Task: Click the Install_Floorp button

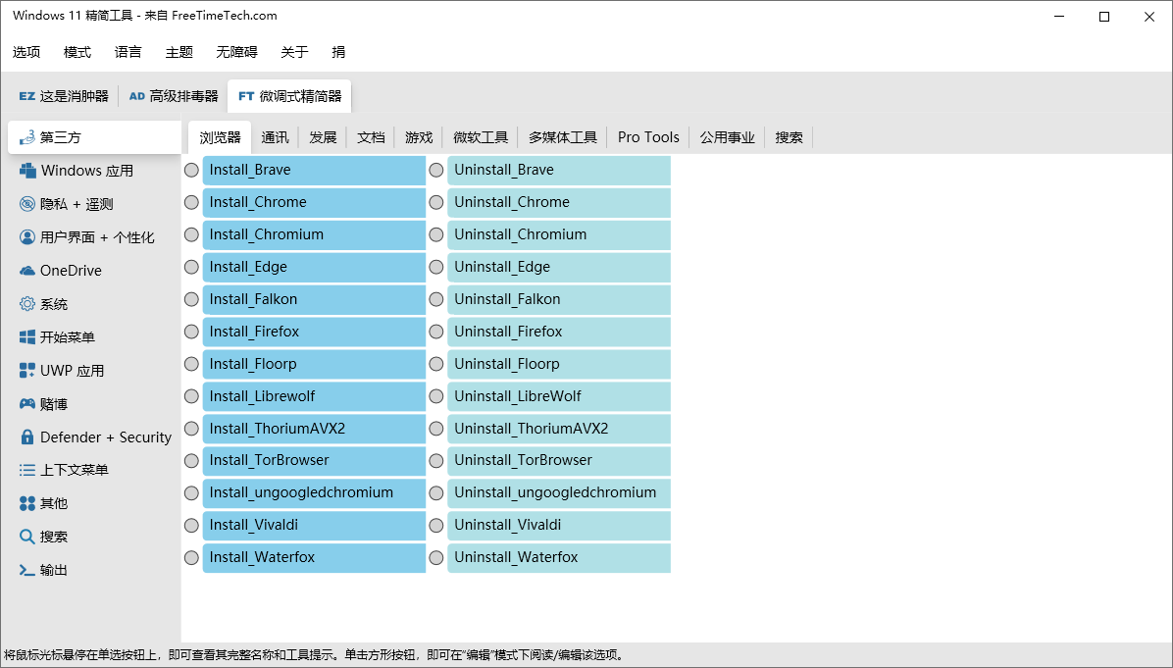Action: [x=314, y=364]
